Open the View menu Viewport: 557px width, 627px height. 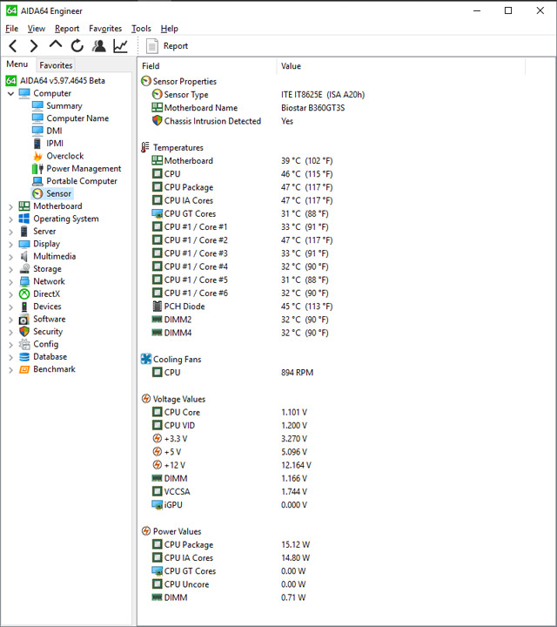(37, 29)
